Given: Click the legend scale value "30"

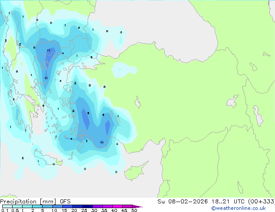Looking at the screenshot, I should coord(94,210).
